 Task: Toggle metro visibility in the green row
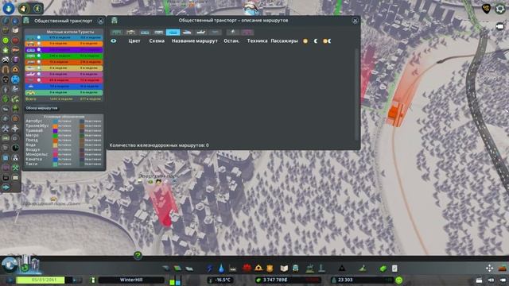pyautogui.click(x=39, y=56)
